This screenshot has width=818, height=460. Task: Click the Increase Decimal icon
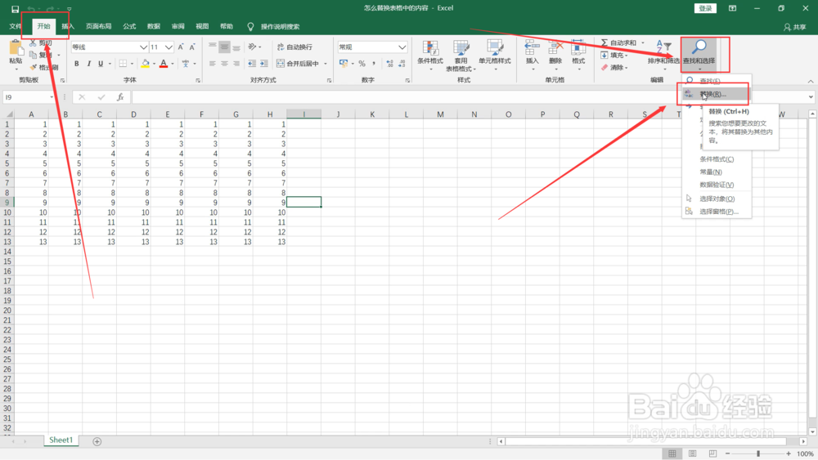[x=389, y=64]
